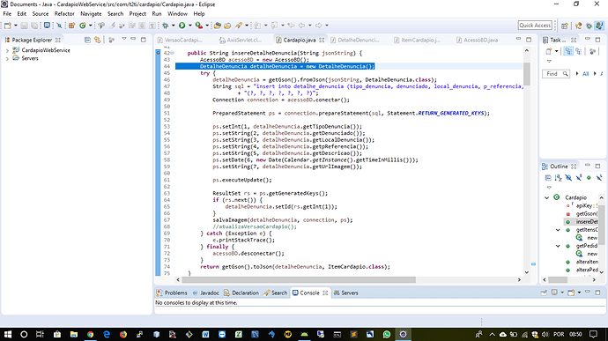Open the File menu

(7, 13)
